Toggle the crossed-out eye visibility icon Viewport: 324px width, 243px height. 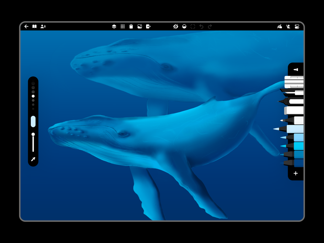coord(176,27)
